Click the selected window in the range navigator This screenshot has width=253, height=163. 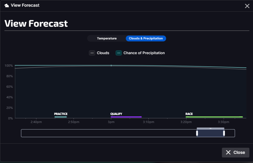click(x=211, y=133)
